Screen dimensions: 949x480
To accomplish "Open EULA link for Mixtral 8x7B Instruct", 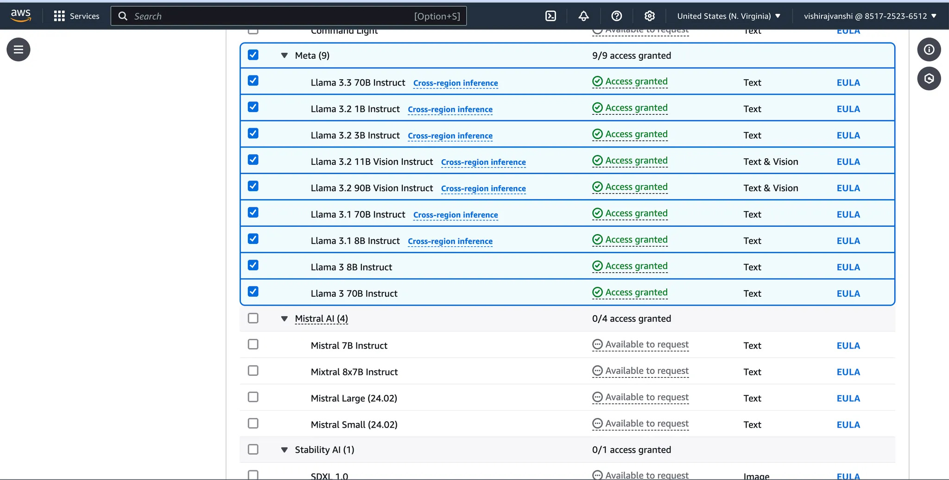I will pos(848,372).
